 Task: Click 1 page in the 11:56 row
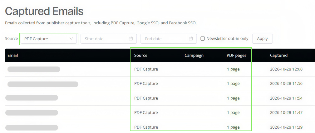[x=233, y=84]
